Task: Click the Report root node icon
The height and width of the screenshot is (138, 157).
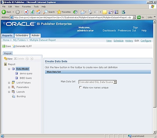Action: [x=5, y=64]
